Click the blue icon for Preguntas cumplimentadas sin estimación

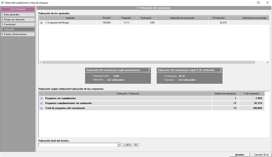pyautogui.click(x=41, y=103)
